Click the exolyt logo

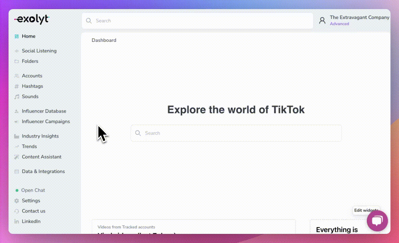click(31, 19)
